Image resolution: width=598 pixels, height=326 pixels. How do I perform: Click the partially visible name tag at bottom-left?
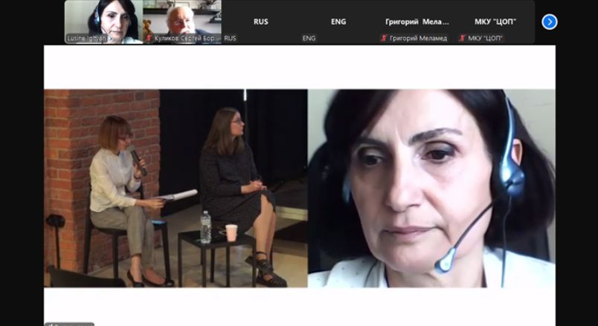(69, 324)
